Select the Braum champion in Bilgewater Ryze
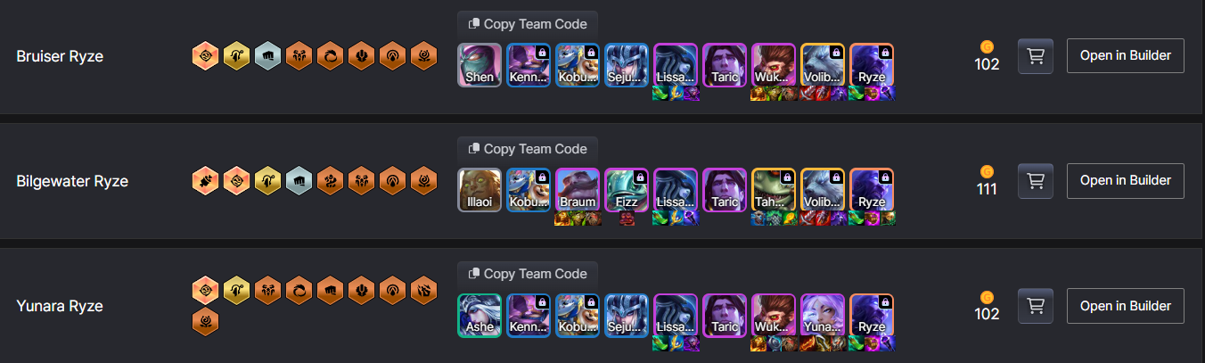1205x363 pixels. tap(578, 190)
